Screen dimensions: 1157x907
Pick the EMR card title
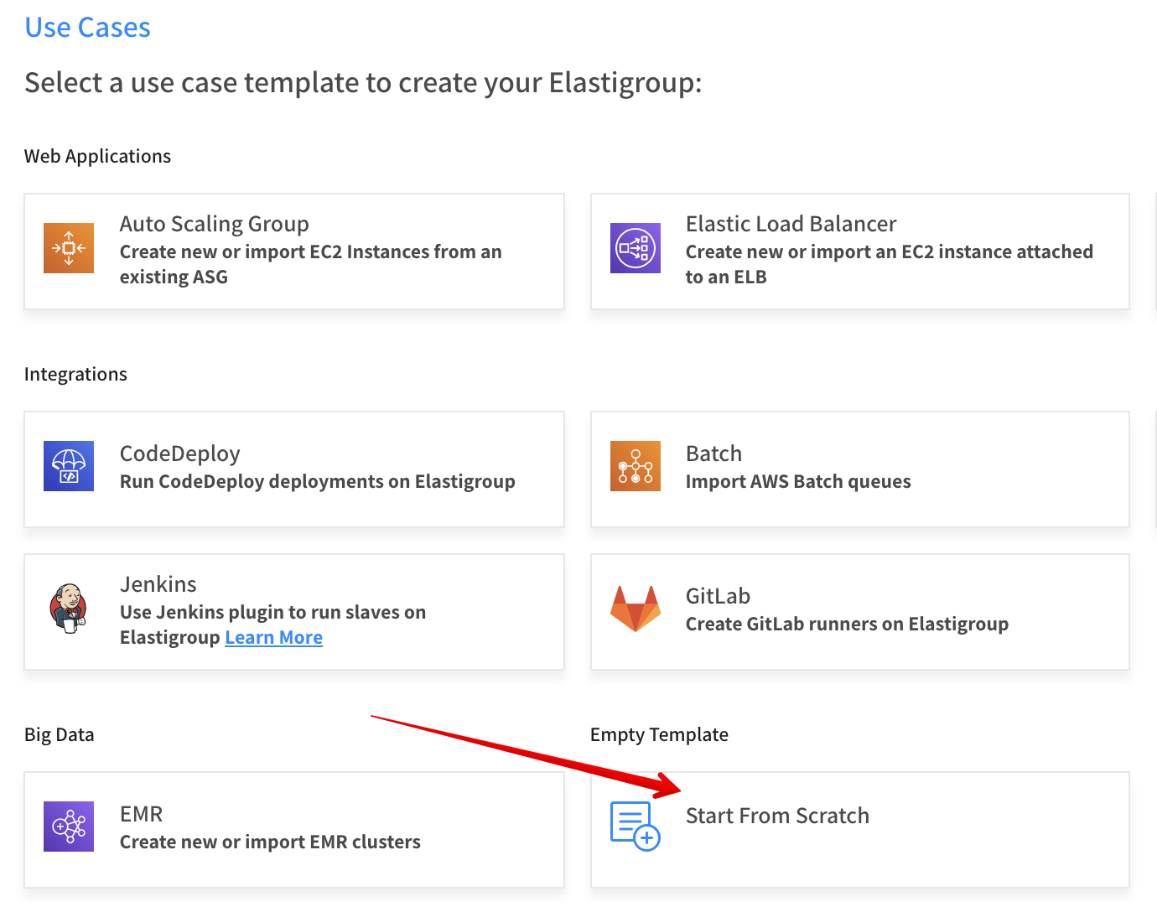141,814
